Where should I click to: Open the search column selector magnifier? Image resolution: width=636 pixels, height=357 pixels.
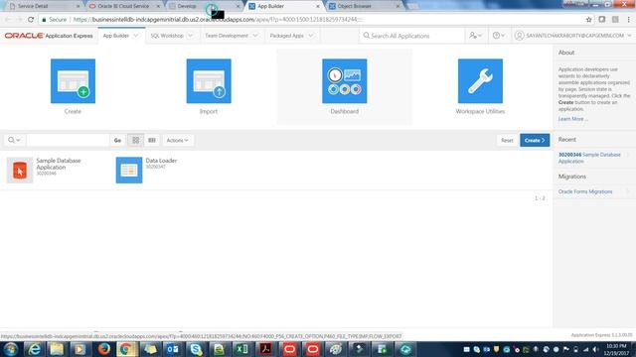pyautogui.click(x=14, y=140)
